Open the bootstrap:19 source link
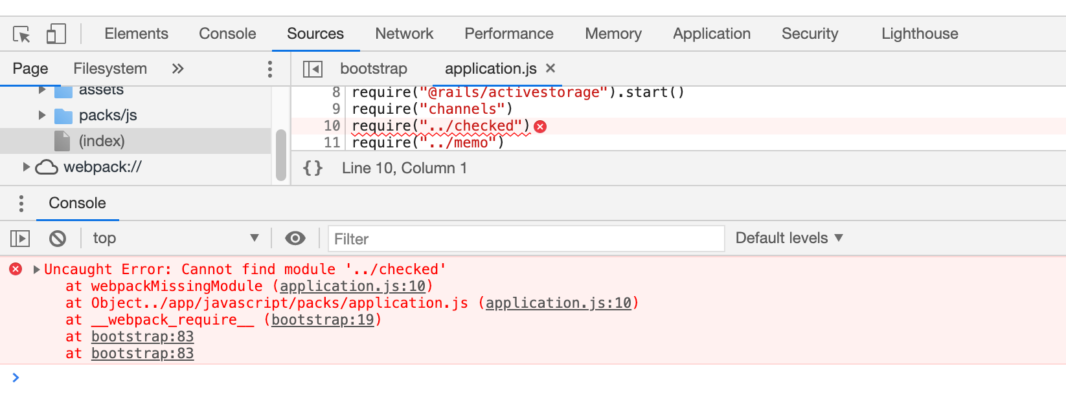The width and height of the screenshot is (1066, 397). [x=323, y=320]
